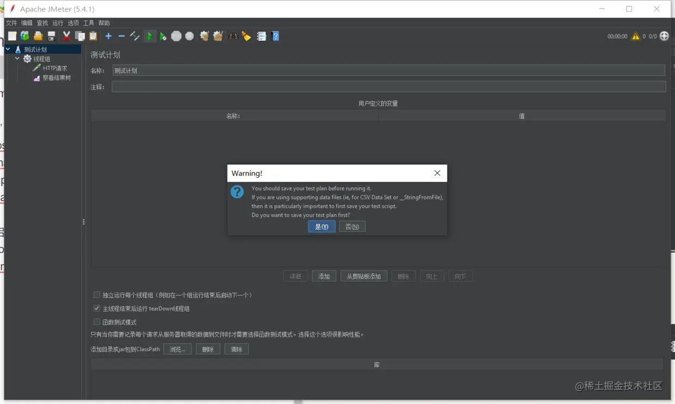Viewport: 675px width, 404px height.
Task: Open the 查找 menu
Action: click(x=42, y=23)
